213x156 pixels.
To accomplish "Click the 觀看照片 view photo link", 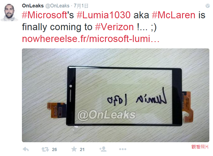I will (x=200, y=147).
